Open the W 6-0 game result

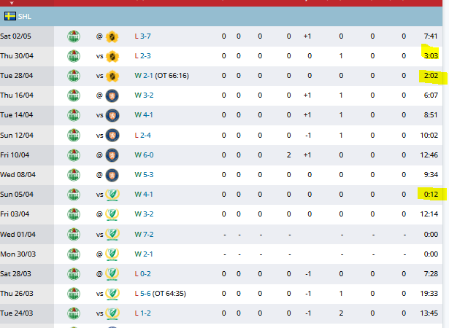[144, 155]
